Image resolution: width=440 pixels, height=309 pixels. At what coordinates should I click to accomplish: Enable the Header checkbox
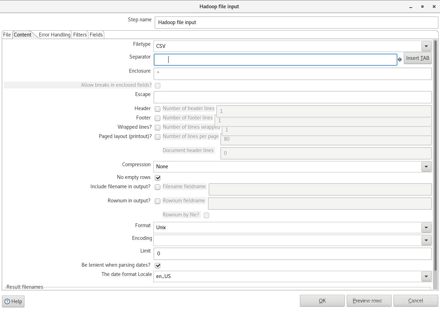coord(158,109)
